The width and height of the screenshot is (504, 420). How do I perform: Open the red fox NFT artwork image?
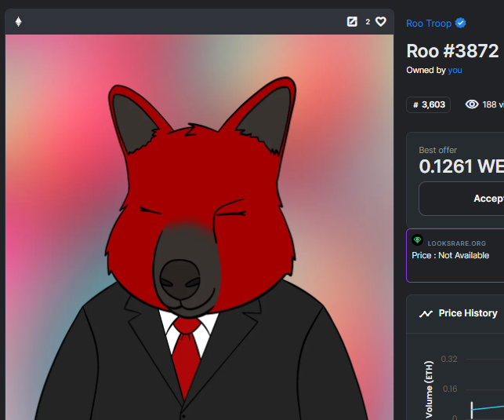[199, 227]
